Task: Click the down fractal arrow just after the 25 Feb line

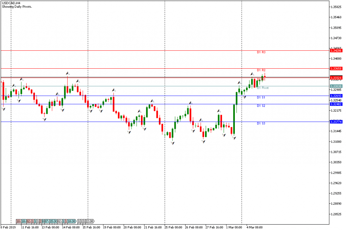Action: (173, 143)
